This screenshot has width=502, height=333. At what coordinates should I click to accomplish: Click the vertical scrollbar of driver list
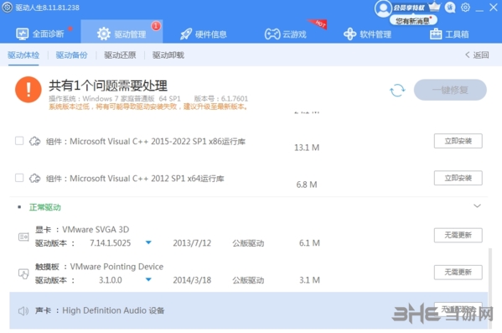tap(489, 288)
